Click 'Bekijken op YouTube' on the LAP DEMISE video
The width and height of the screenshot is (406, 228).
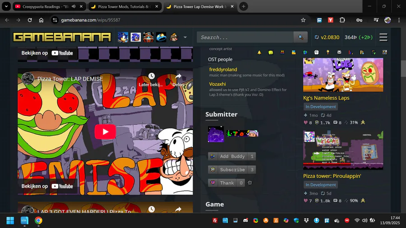tap(47, 186)
